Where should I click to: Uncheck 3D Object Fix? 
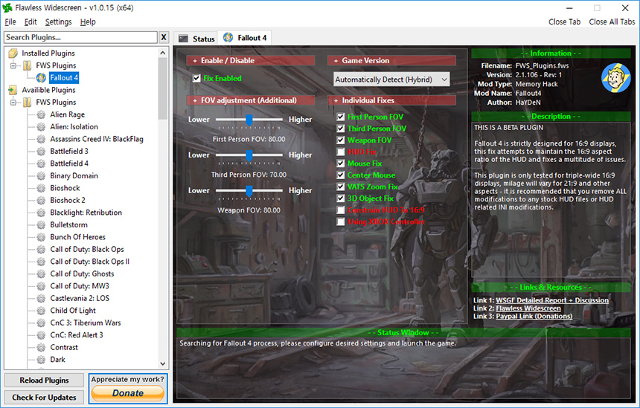click(x=340, y=198)
